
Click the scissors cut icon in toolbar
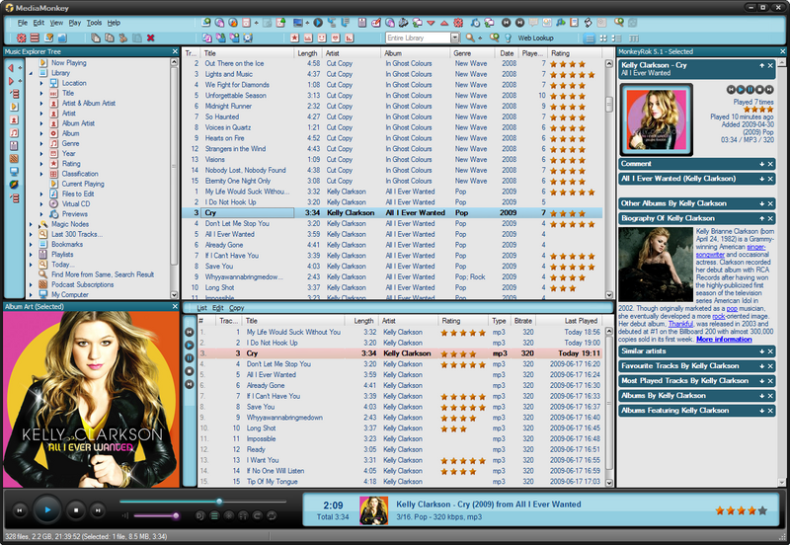point(122,38)
